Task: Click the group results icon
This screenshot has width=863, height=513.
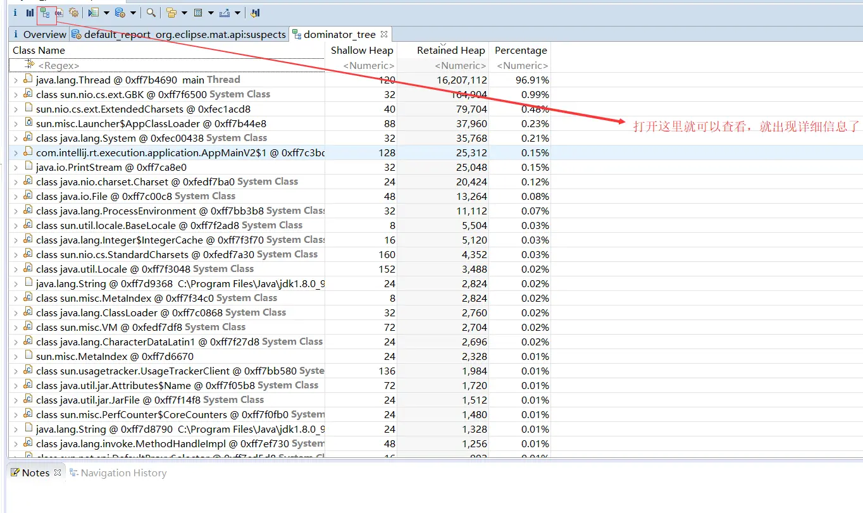Action: (x=171, y=13)
